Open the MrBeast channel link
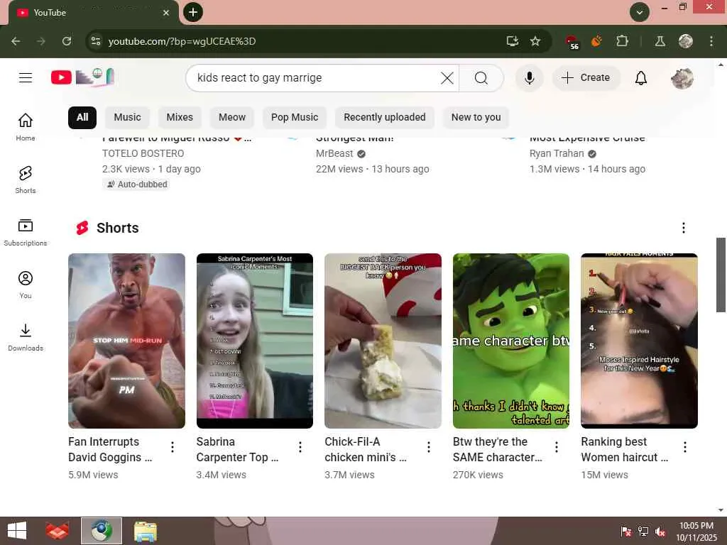 click(x=334, y=153)
